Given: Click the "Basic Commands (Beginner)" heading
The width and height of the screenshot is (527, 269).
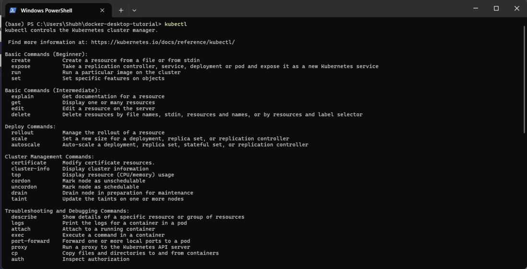Looking at the screenshot, I should (x=46, y=54).
